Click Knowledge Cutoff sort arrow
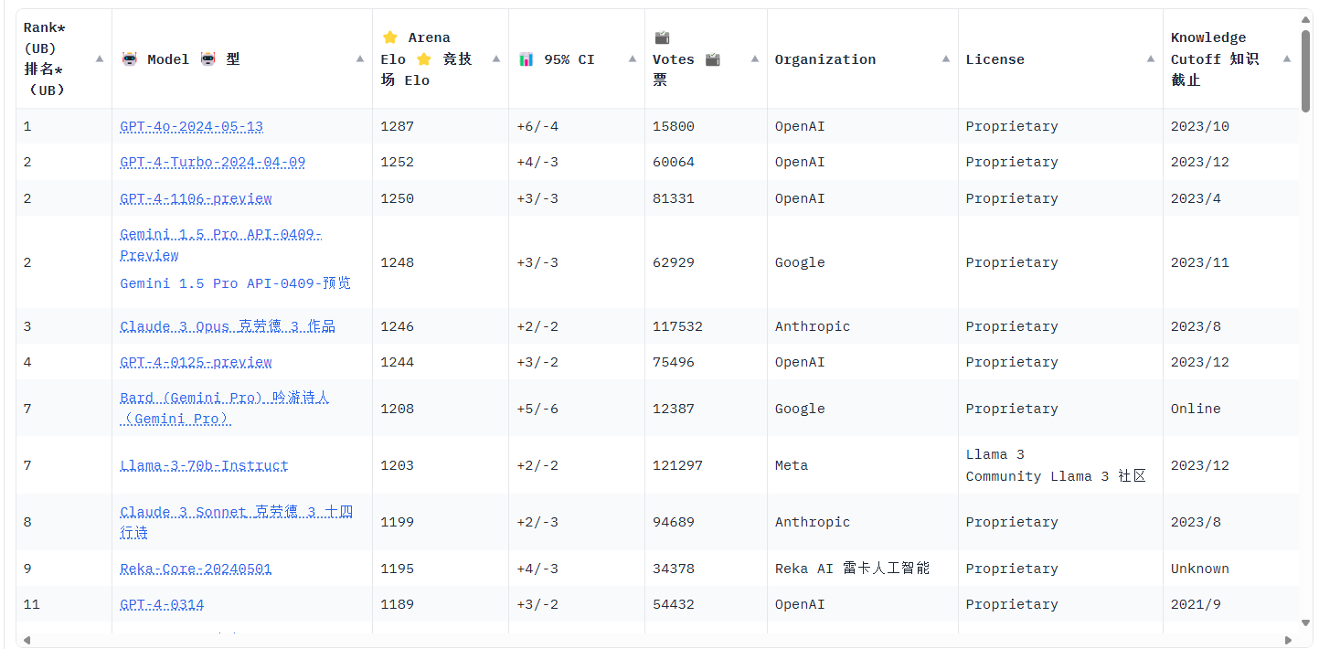The width and height of the screenshot is (1319, 649). point(1287,59)
